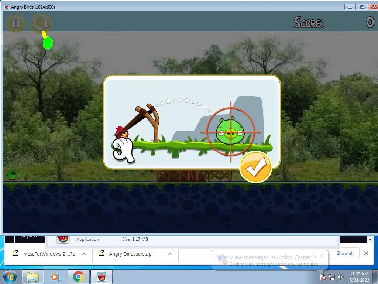This screenshot has height=284, width=378.
Task: Click the white glove hand pointer
Action: point(123,151)
